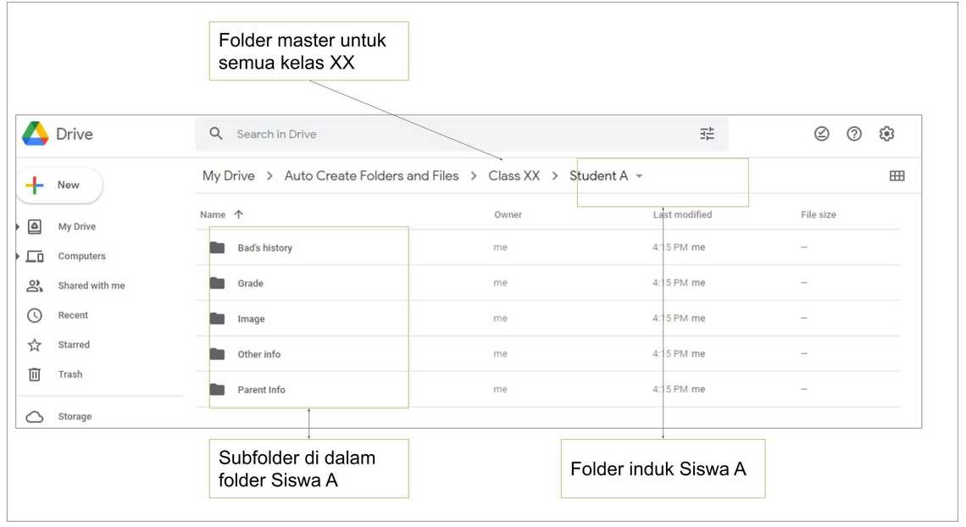Image resolution: width=966 pixels, height=527 pixels.
Task: Click the Google Drive logo
Action: coord(36,134)
